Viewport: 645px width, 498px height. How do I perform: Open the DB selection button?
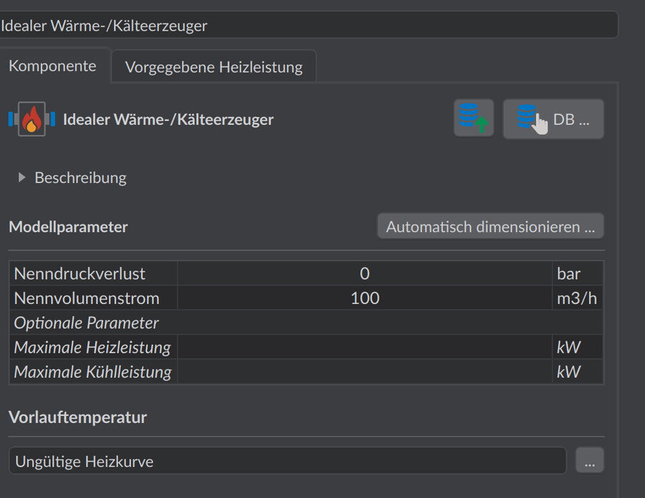pyautogui.click(x=553, y=119)
